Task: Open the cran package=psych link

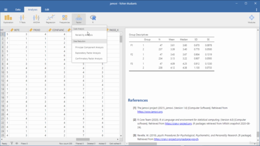Action: [x=176, y=139]
